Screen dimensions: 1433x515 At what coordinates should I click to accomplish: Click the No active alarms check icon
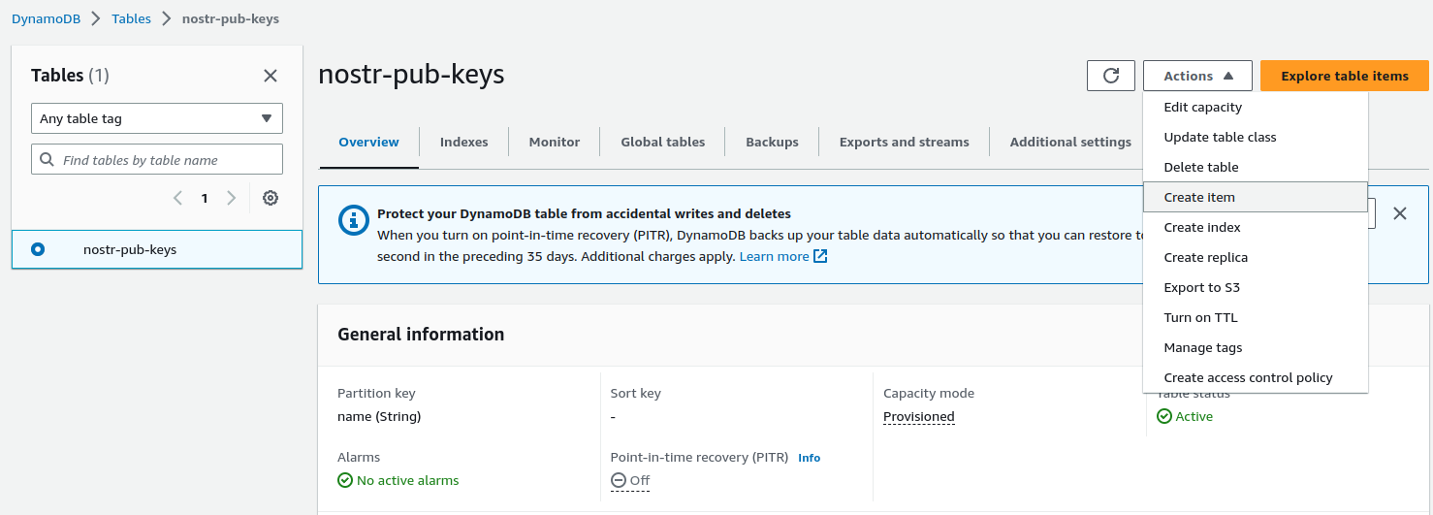pos(344,480)
